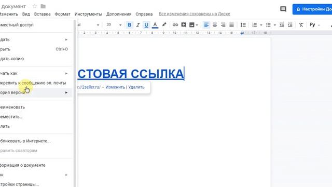Open the text color picker
Image resolution: width=332 pixels, height=187 pixels.
[x=155, y=25]
